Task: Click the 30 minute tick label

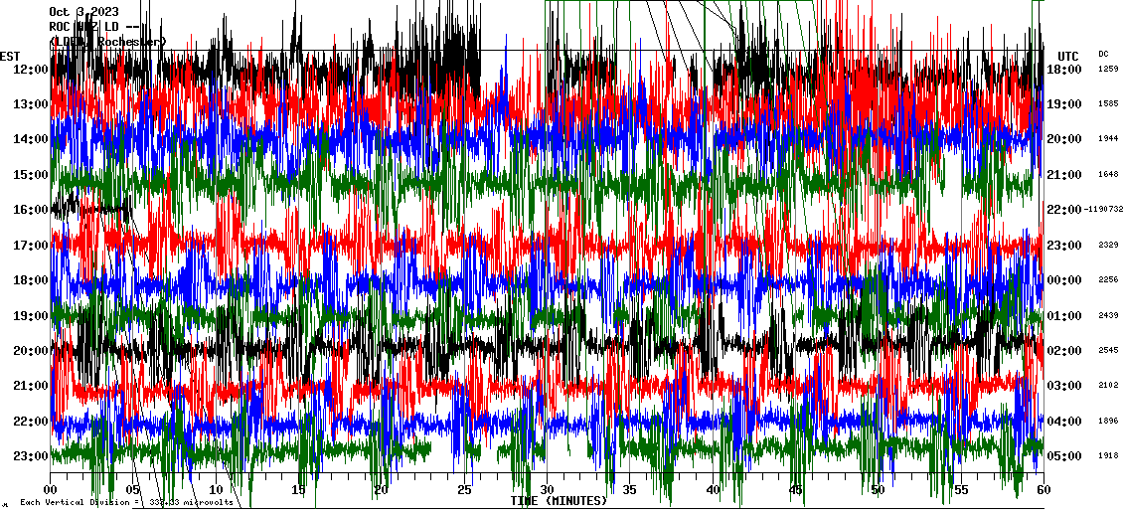Action: click(x=547, y=490)
